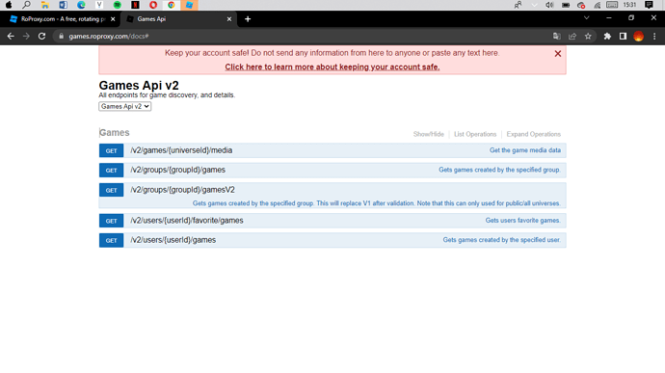
Task: Expand the /v2/users/{userId}/games endpoint
Action: pos(173,240)
